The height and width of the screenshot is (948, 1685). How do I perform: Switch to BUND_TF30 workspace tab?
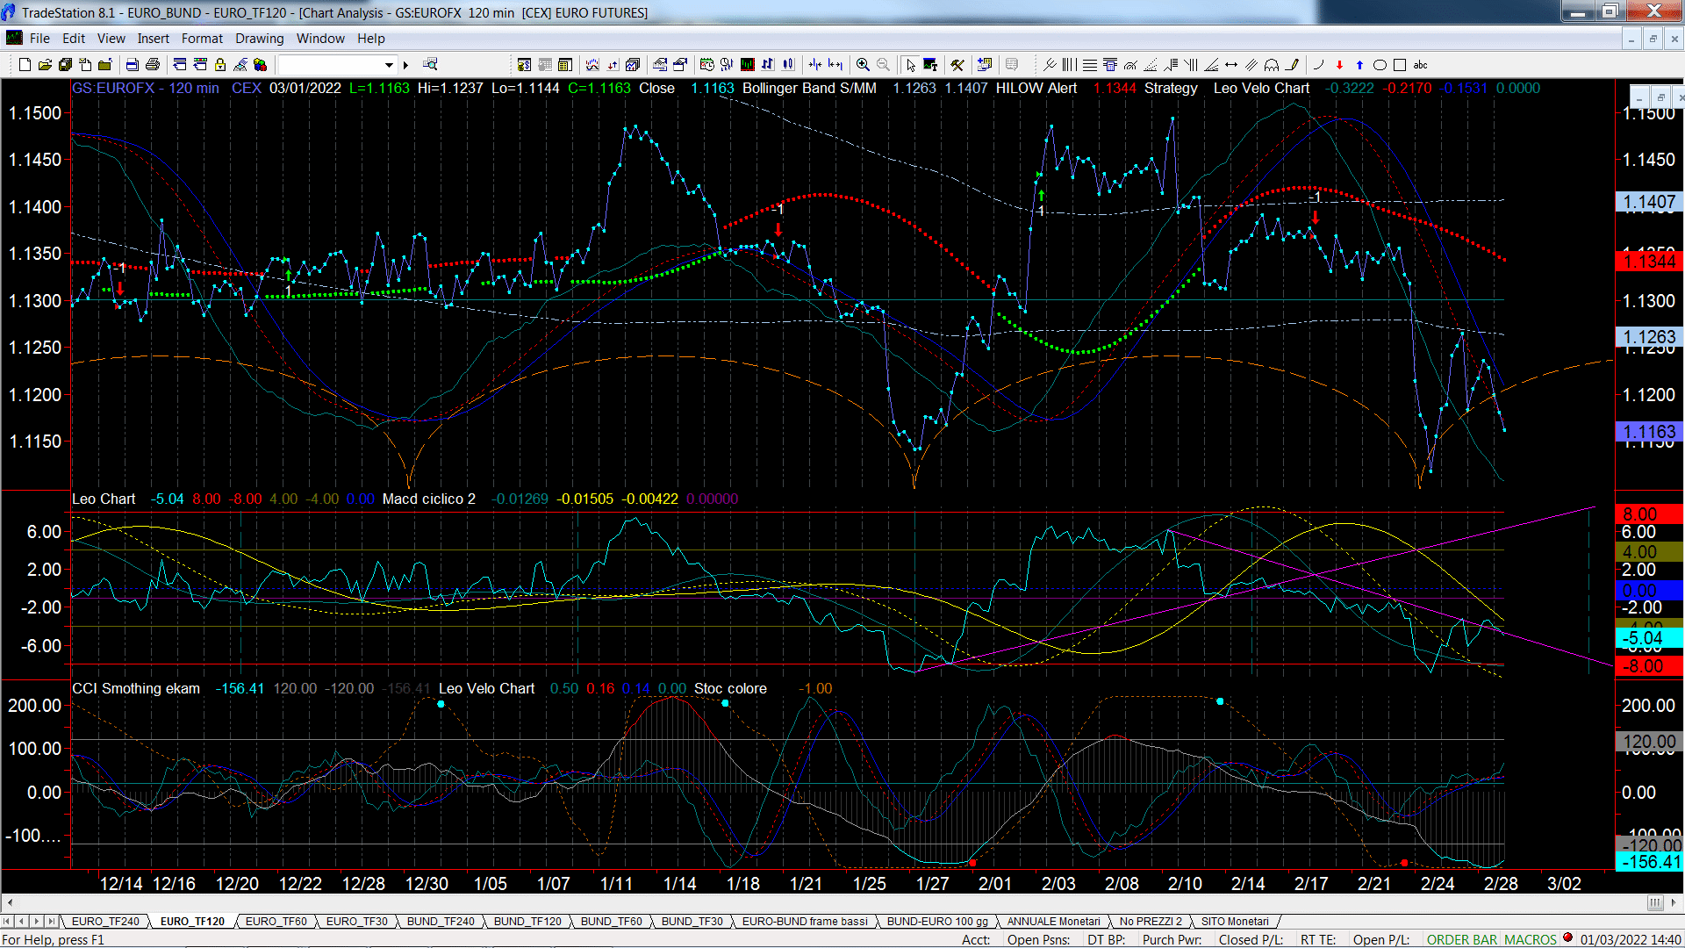click(692, 921)
